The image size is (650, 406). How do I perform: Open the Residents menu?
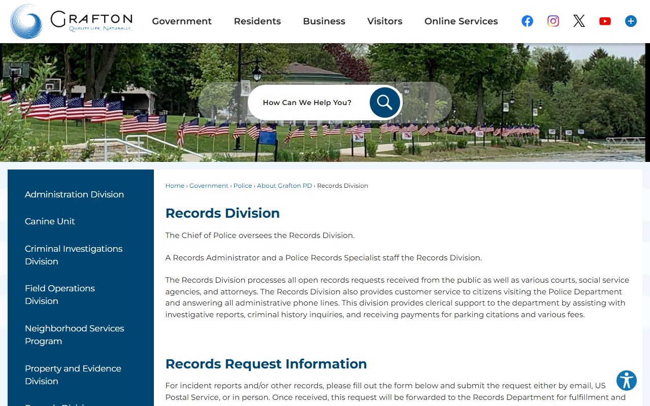[257, 21]
